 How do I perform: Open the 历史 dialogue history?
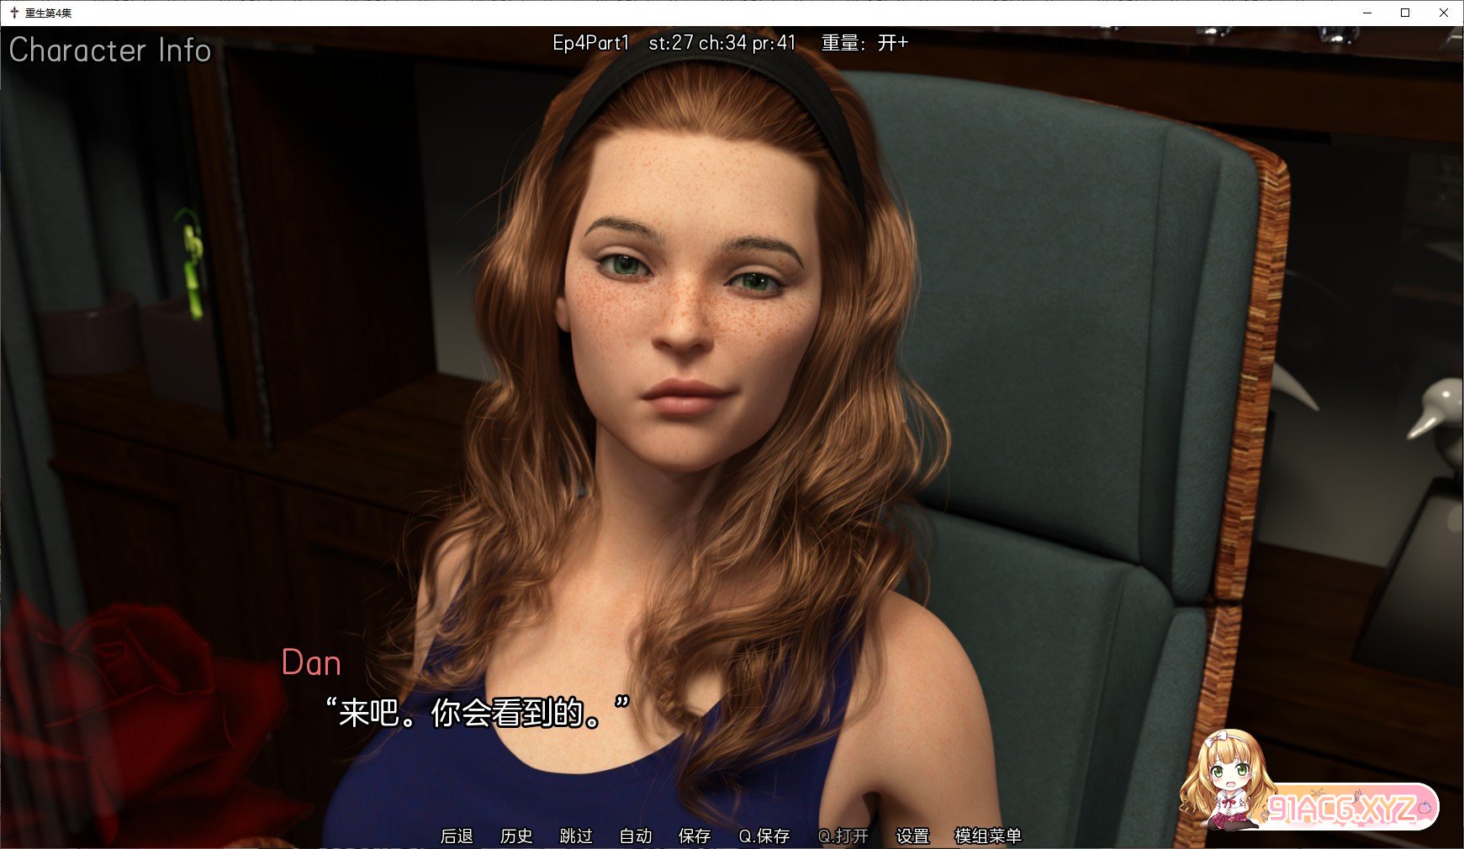(x=516, y=836)
